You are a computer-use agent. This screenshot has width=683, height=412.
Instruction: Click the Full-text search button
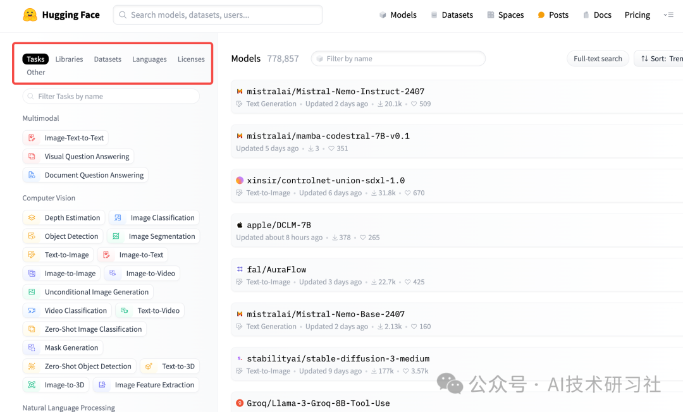(x=598, y=59)
